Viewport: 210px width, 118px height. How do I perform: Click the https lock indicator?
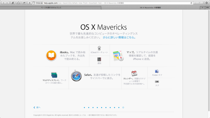(x=39, y=3)
